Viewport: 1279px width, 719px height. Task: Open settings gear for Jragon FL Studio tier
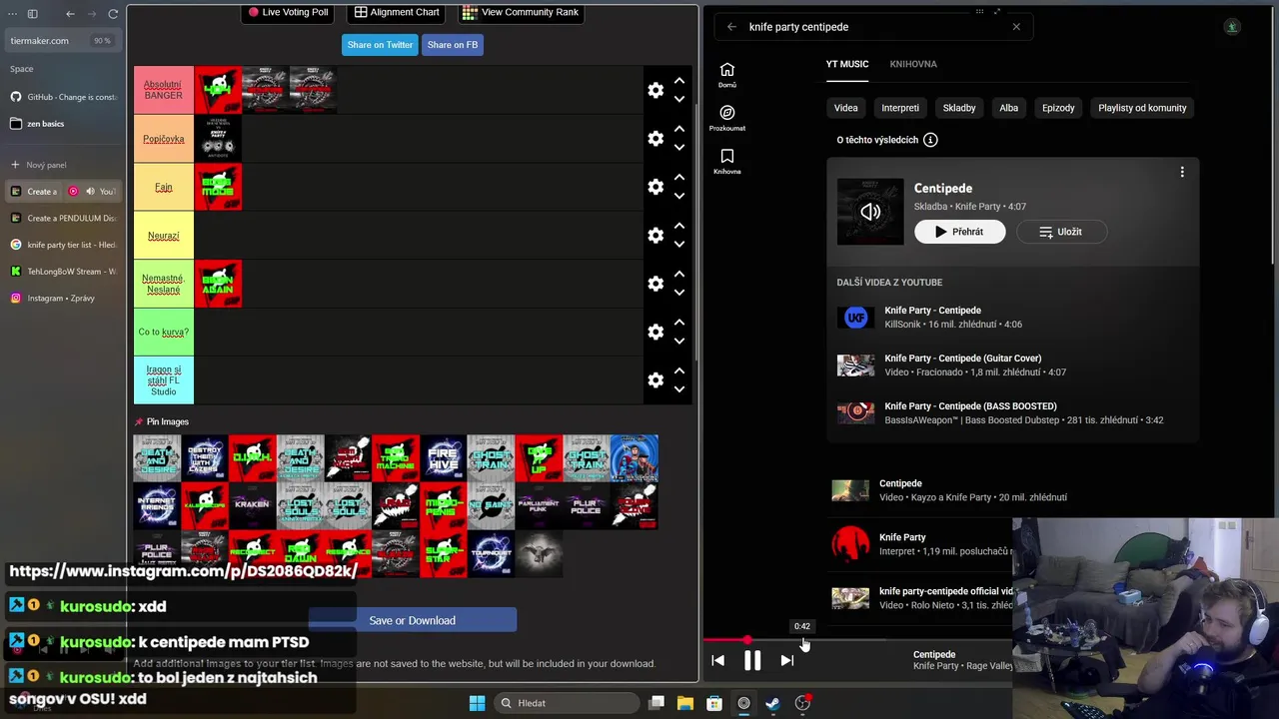(655, 380)
